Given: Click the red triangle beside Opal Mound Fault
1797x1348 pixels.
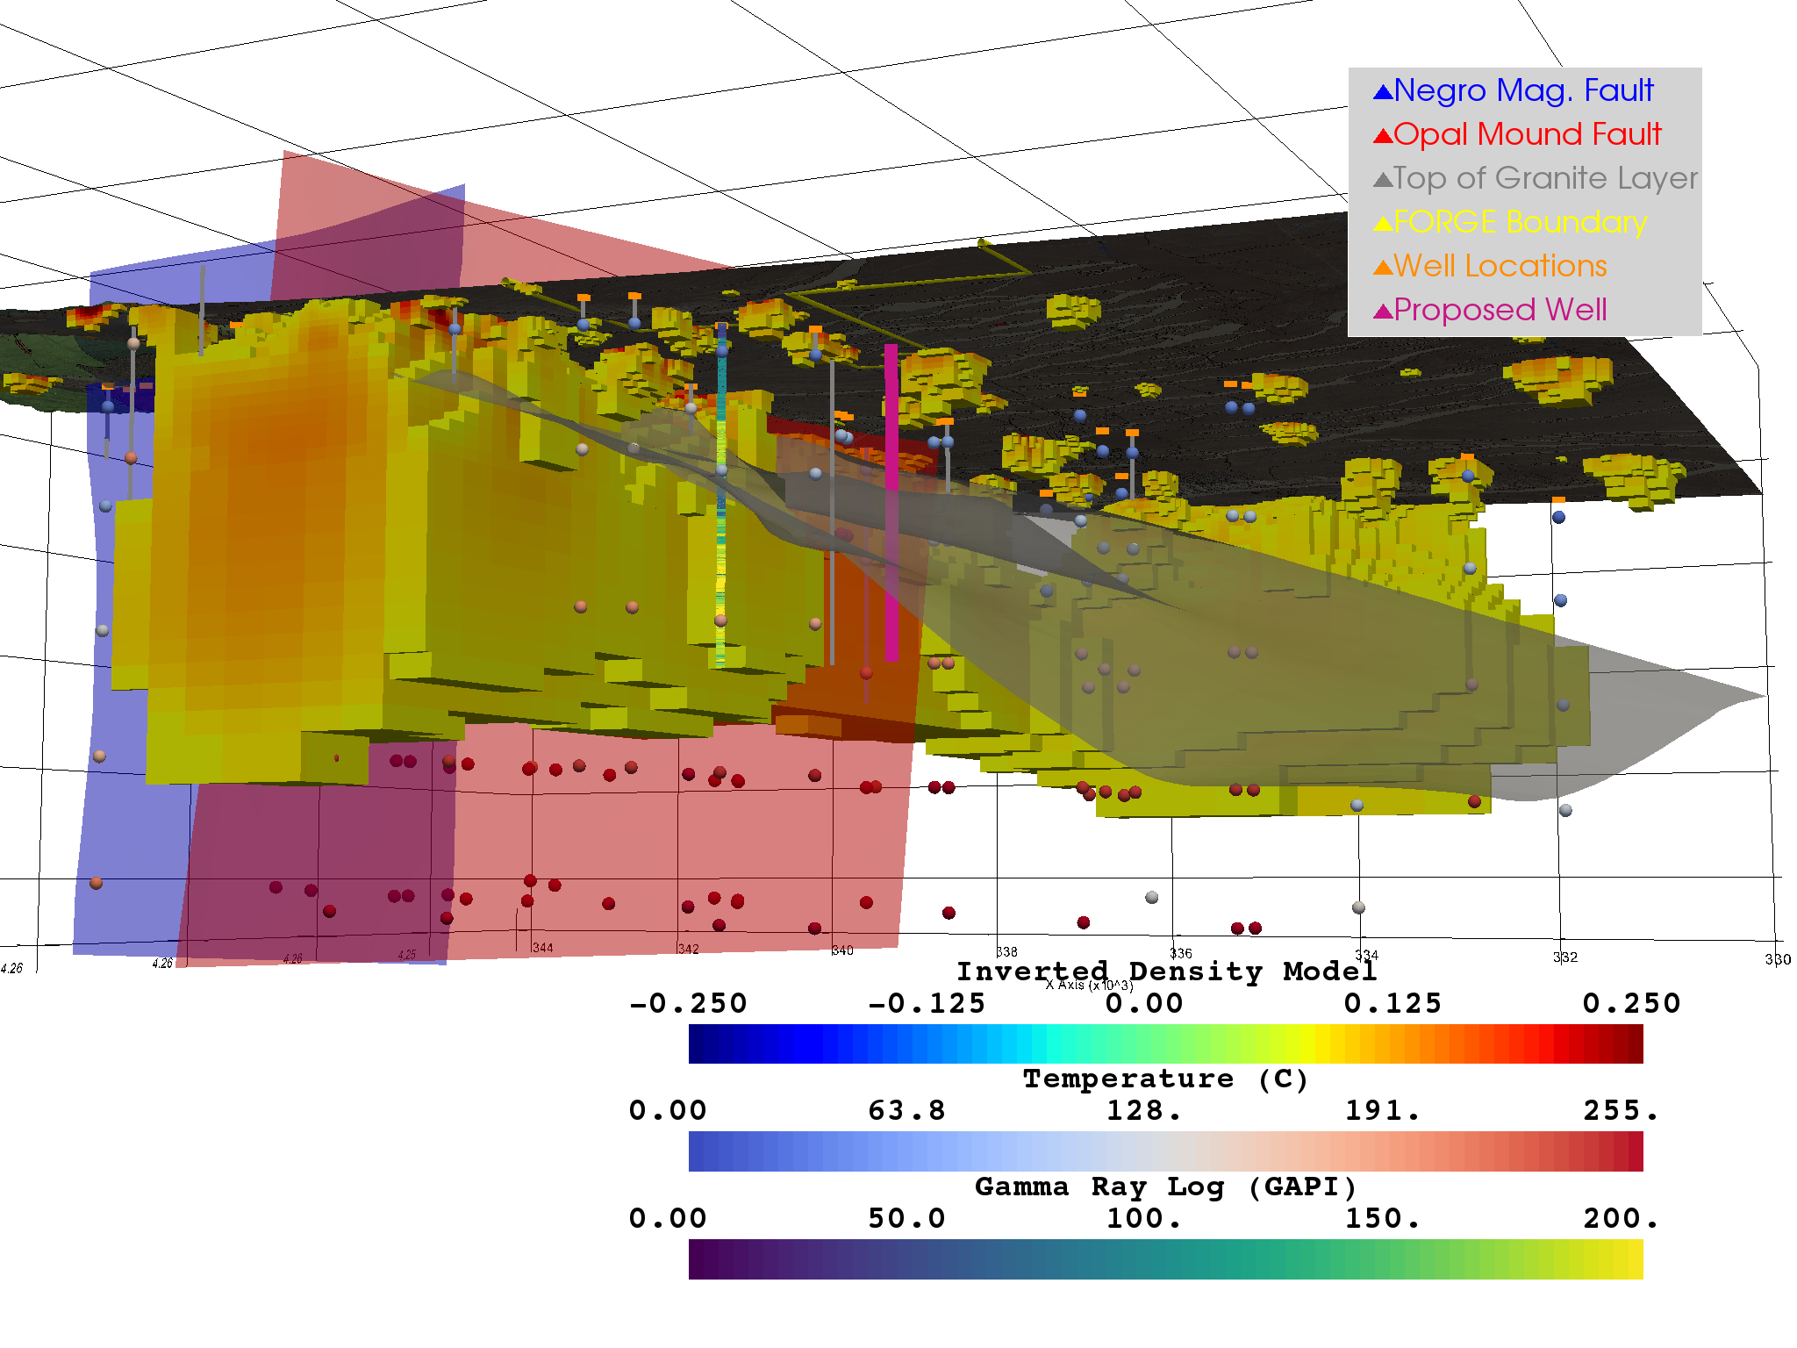Looking at the screenshot, I should 1383,135.
